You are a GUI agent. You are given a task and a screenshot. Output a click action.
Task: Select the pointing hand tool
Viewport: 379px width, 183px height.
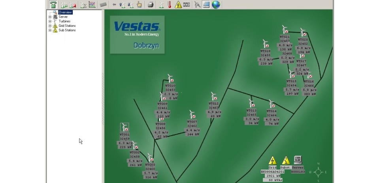click(x=139, y=4)
